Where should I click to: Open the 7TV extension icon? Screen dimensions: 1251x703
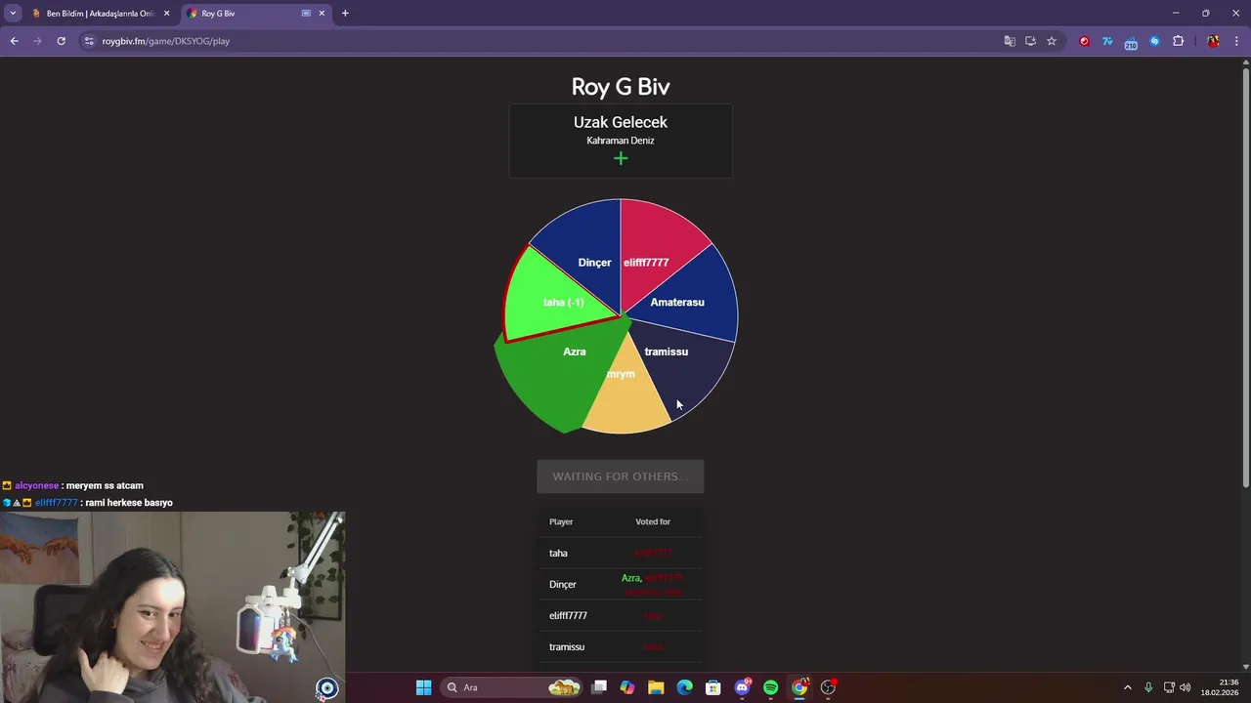pyautogui.click(x=1107, y=41)
